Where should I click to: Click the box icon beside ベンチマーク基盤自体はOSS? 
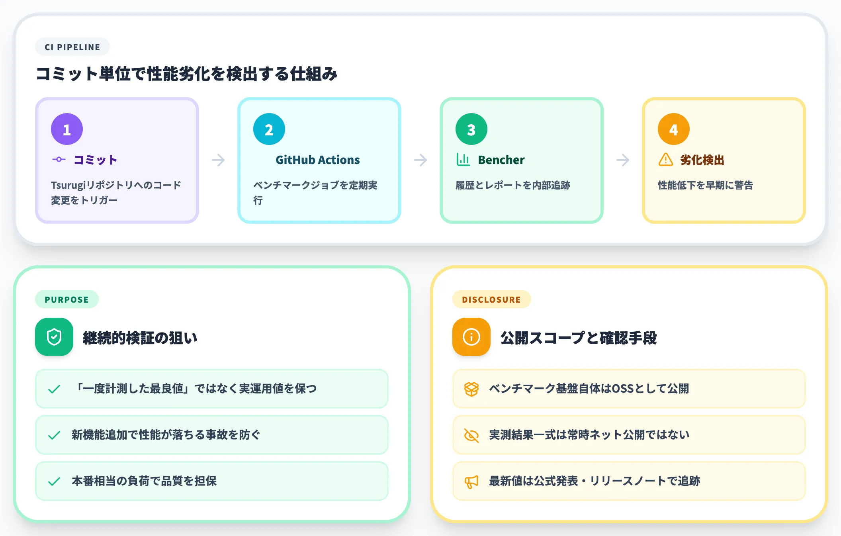click(471, 389)
